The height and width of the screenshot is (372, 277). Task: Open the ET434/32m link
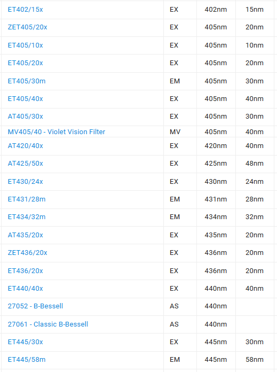[x=27, y=217]
